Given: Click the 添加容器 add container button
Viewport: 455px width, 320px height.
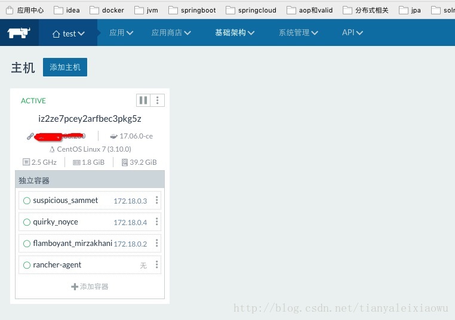Looking at the screenshot, I should click(90, 287).
